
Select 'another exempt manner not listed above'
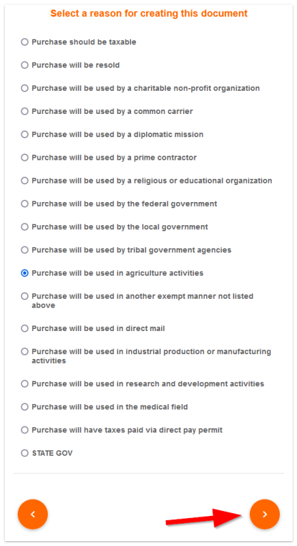[x=25, y=296]
